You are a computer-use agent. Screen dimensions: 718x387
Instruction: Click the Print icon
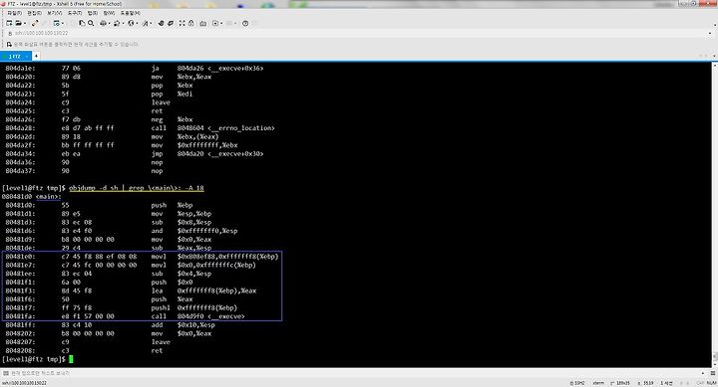(x=103, y=23)
